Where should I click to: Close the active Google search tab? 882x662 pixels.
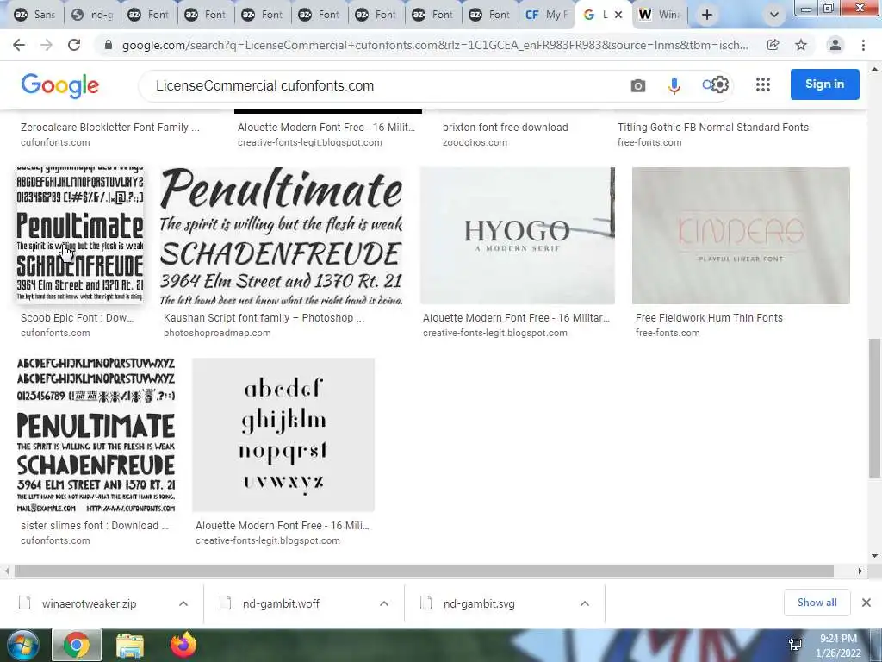[618, 15]
